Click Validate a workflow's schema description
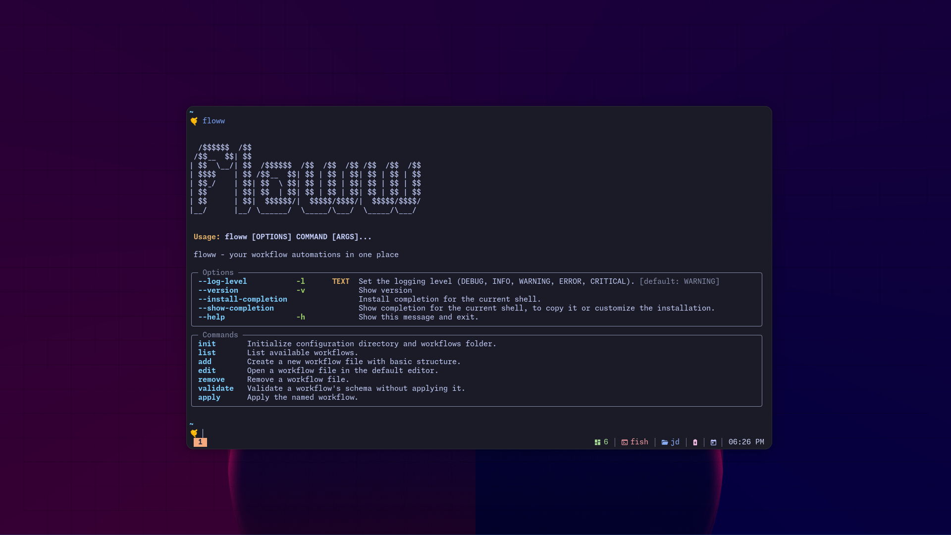951x535 pixels. point(356,388)
